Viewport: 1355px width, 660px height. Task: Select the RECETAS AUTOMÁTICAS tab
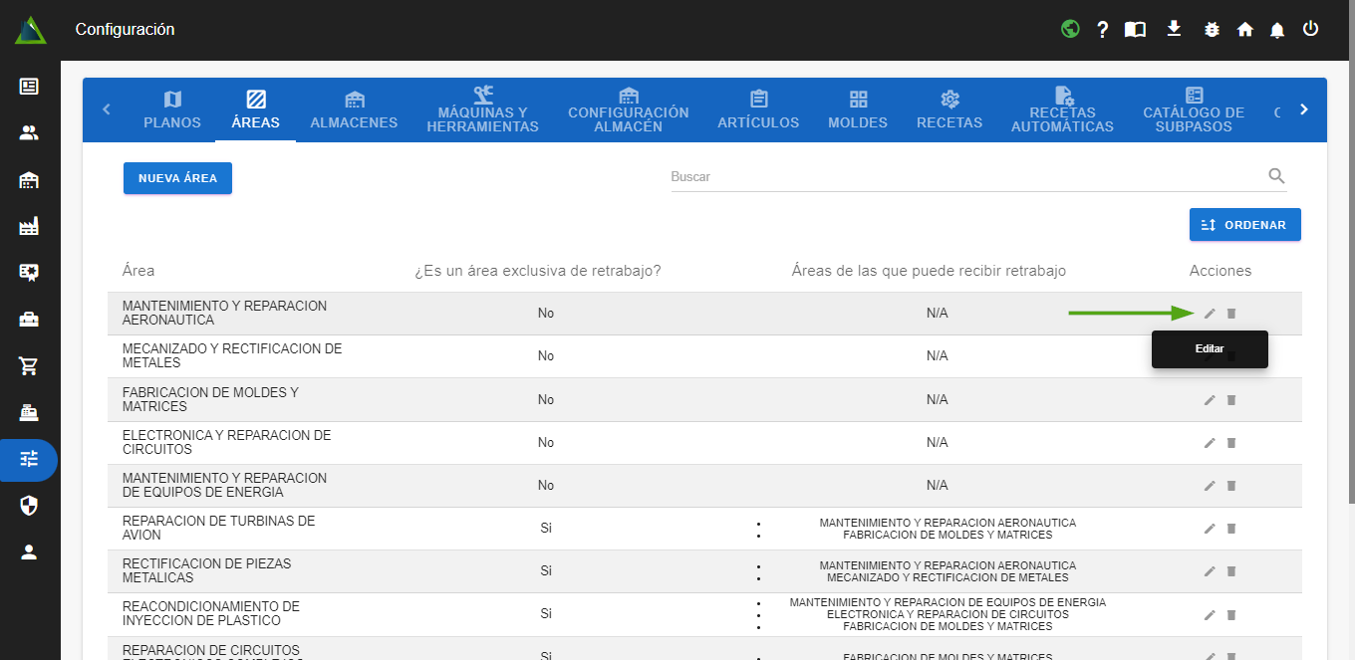tap(1062, 110)
